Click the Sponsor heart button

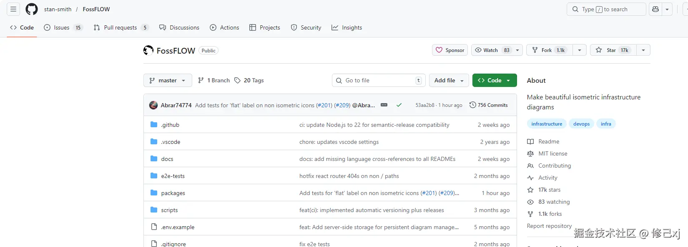[450, 50]
